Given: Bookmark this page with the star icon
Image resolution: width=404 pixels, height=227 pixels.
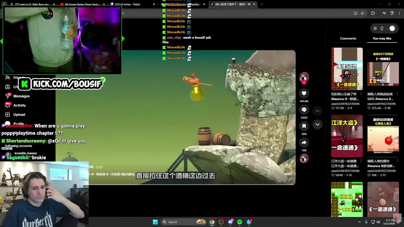Looking at the screenshot, I should coord(362,13).
